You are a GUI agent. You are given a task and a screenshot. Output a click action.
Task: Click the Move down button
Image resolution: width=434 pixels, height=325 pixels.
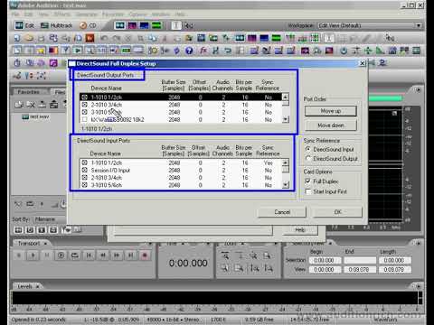click(x=331, y=125)
